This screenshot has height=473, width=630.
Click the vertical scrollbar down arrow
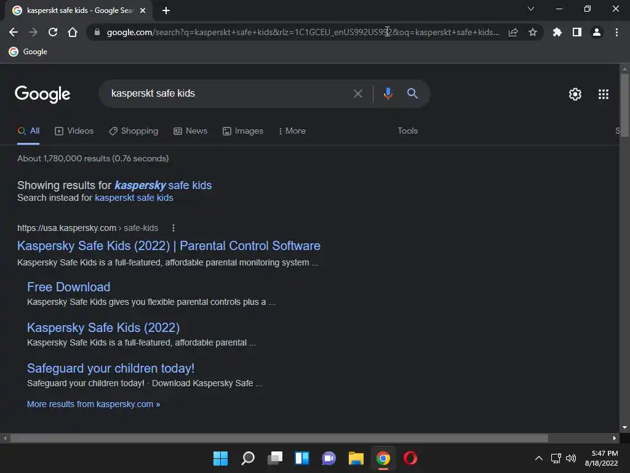(x=624, y=427)
